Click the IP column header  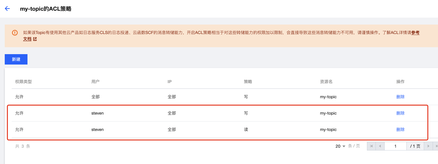coord(170,82)
